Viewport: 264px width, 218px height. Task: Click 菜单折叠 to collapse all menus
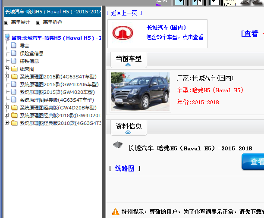[x=53, y=22]
